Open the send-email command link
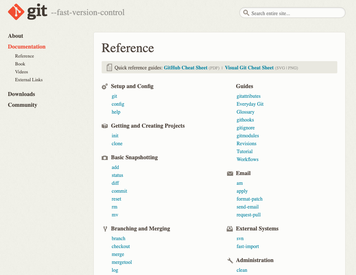This screenshot has height=275, width=356. tap(248, 207)
